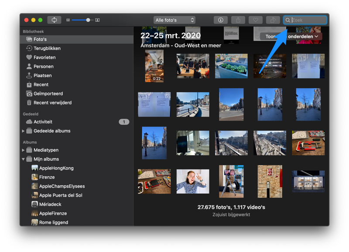The width and height of the screenshot is (349, 252).
Task: Click the share button in toolbar
Action: point(238,20)
